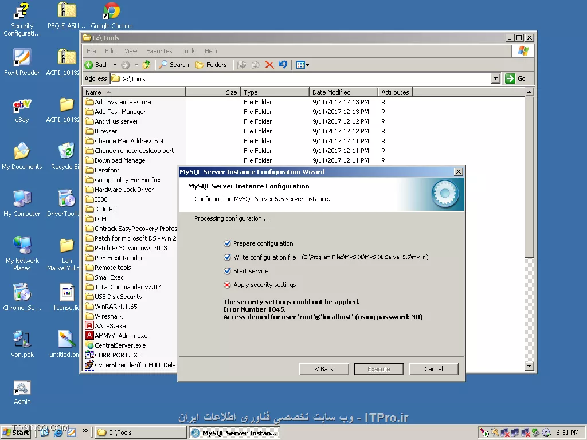
Task: Click the address field showing G:\Tools
Action: (x=302, y=78)
